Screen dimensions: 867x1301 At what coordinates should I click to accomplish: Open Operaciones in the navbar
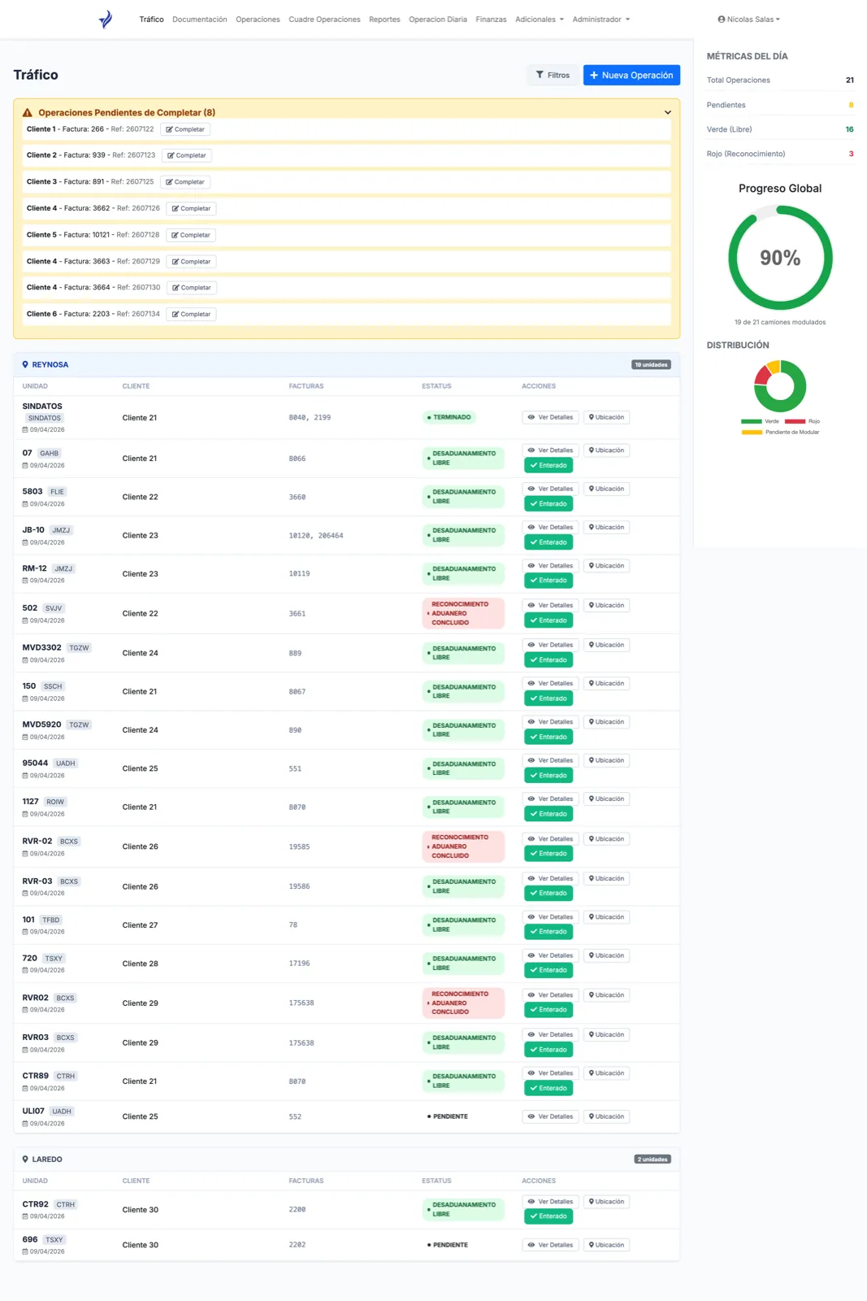pos(258,20)
